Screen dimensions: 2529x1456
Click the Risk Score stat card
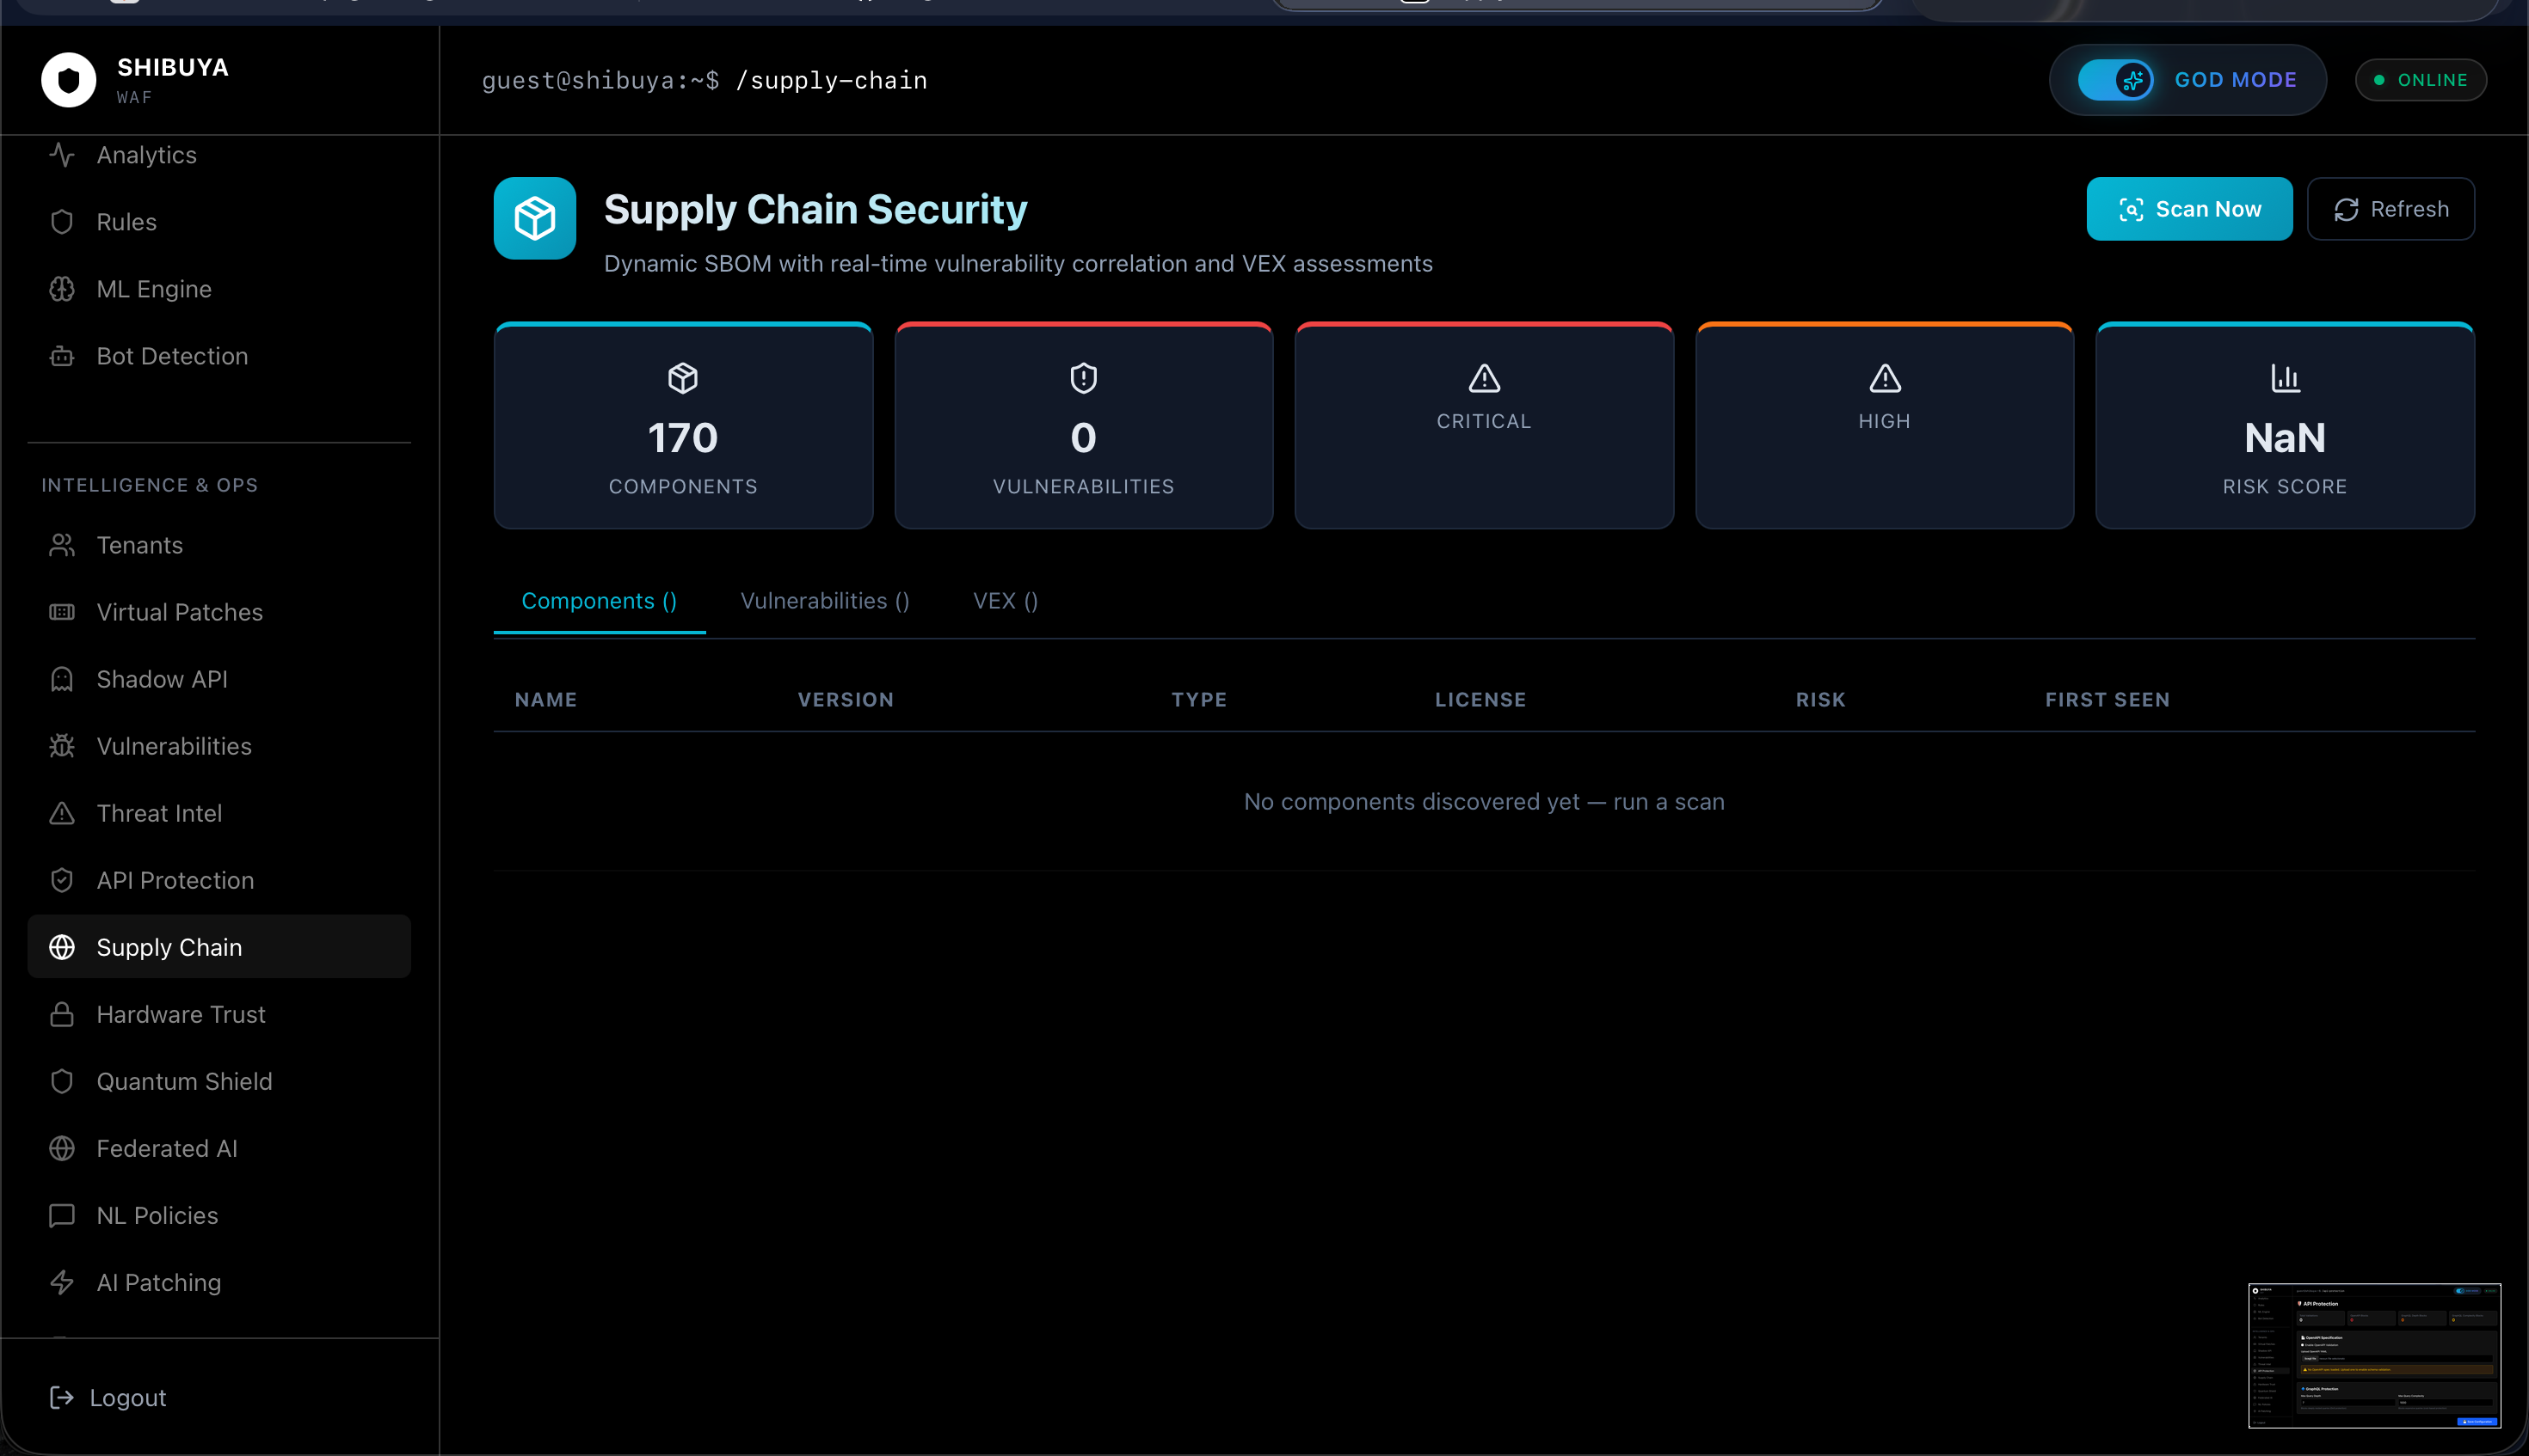pyautogui.click(x=2284, y=427)
